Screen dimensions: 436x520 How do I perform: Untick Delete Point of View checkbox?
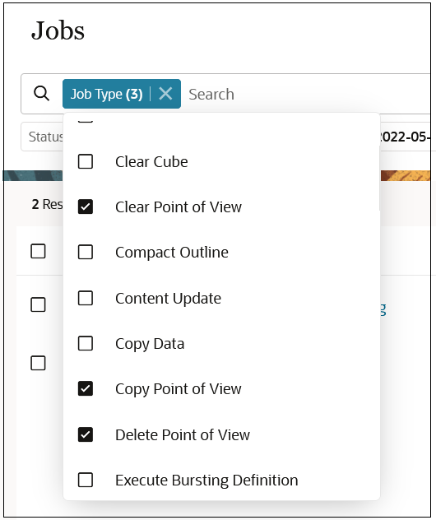point(86,434)
